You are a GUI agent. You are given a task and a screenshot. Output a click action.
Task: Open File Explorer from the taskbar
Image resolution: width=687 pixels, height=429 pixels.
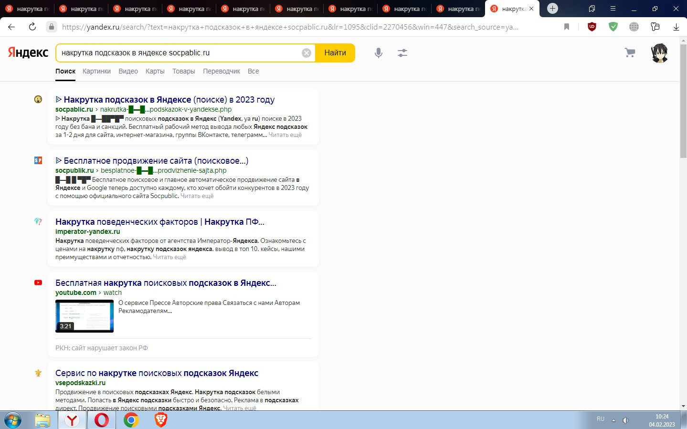[42, 420]
